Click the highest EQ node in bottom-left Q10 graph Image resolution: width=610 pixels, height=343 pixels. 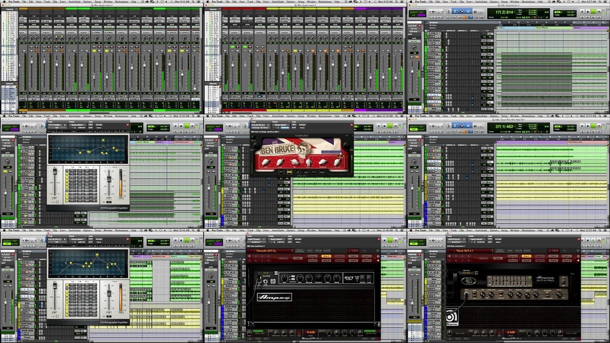pyautogui.click(x=97, y=254)
